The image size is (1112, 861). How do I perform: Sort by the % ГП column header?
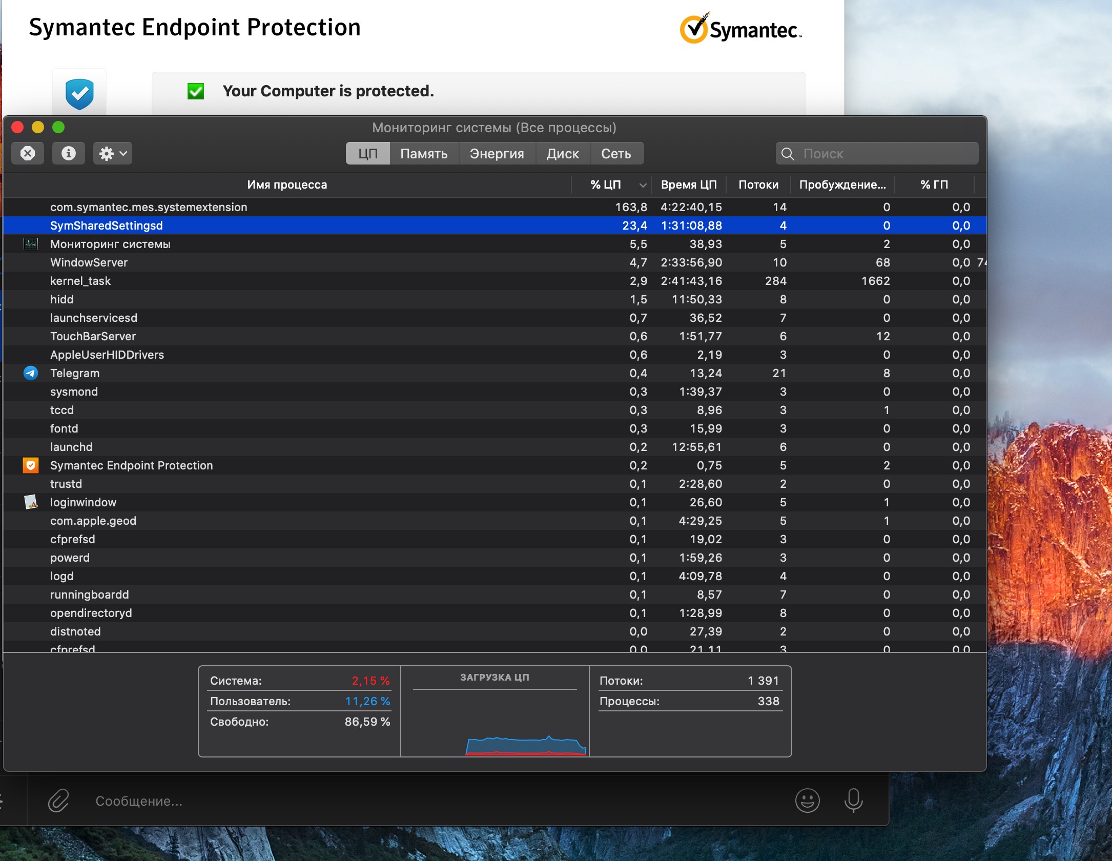click(x=934, y=184)
